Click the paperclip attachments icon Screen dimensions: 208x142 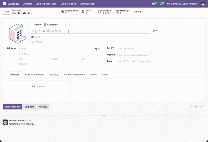196,107
